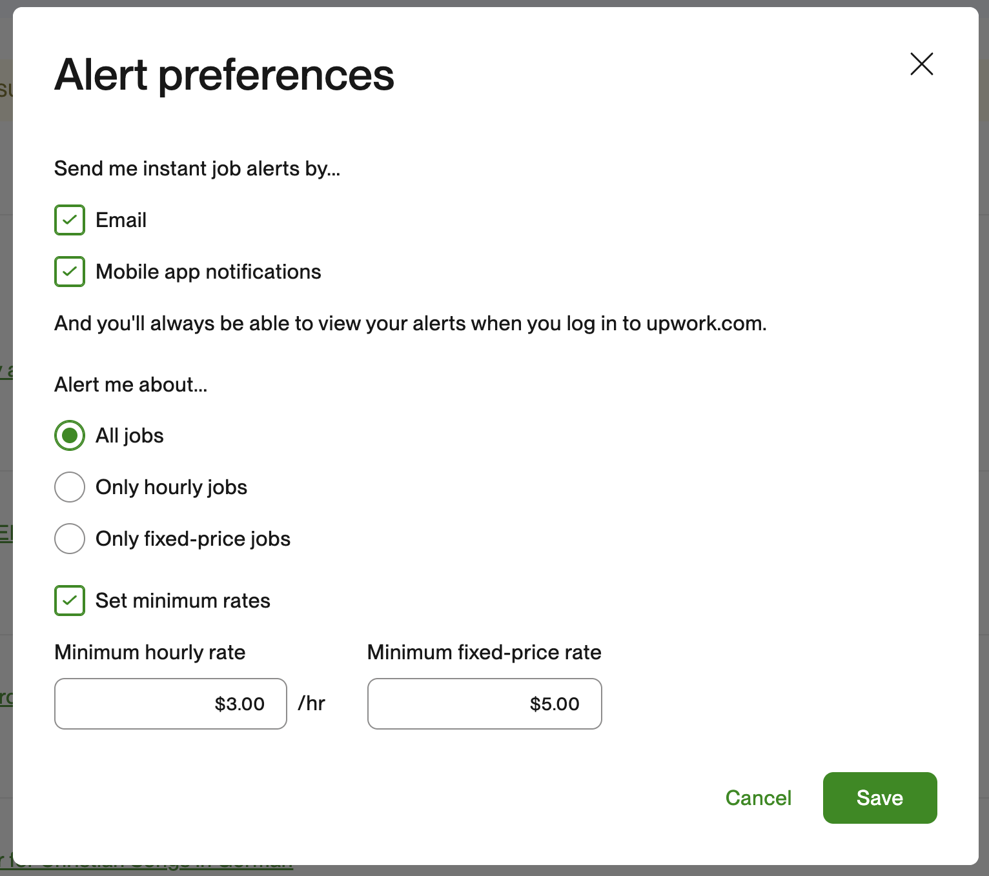Click the Set minimum rates checkmark icon
This screenshot has height=876, width=989.
69,601
